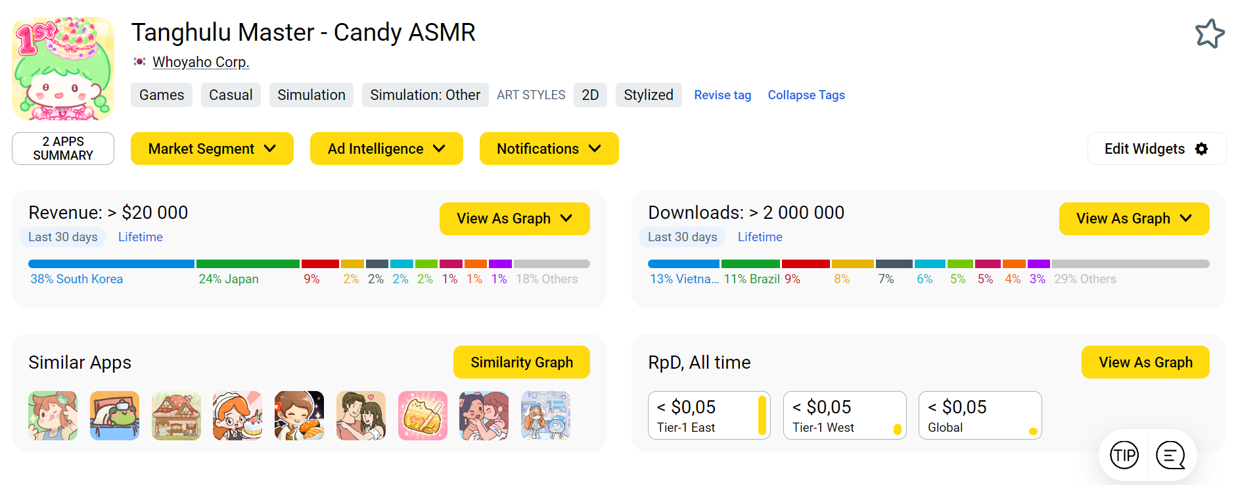Expand the Notifications dropdown
1236x485 pixels.
point(549,149)
